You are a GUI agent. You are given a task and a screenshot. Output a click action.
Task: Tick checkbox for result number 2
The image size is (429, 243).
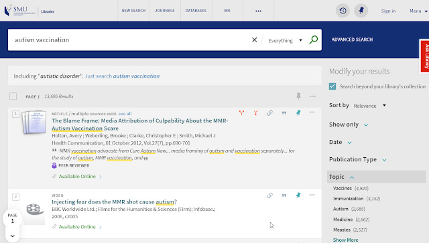coord(15,197)
